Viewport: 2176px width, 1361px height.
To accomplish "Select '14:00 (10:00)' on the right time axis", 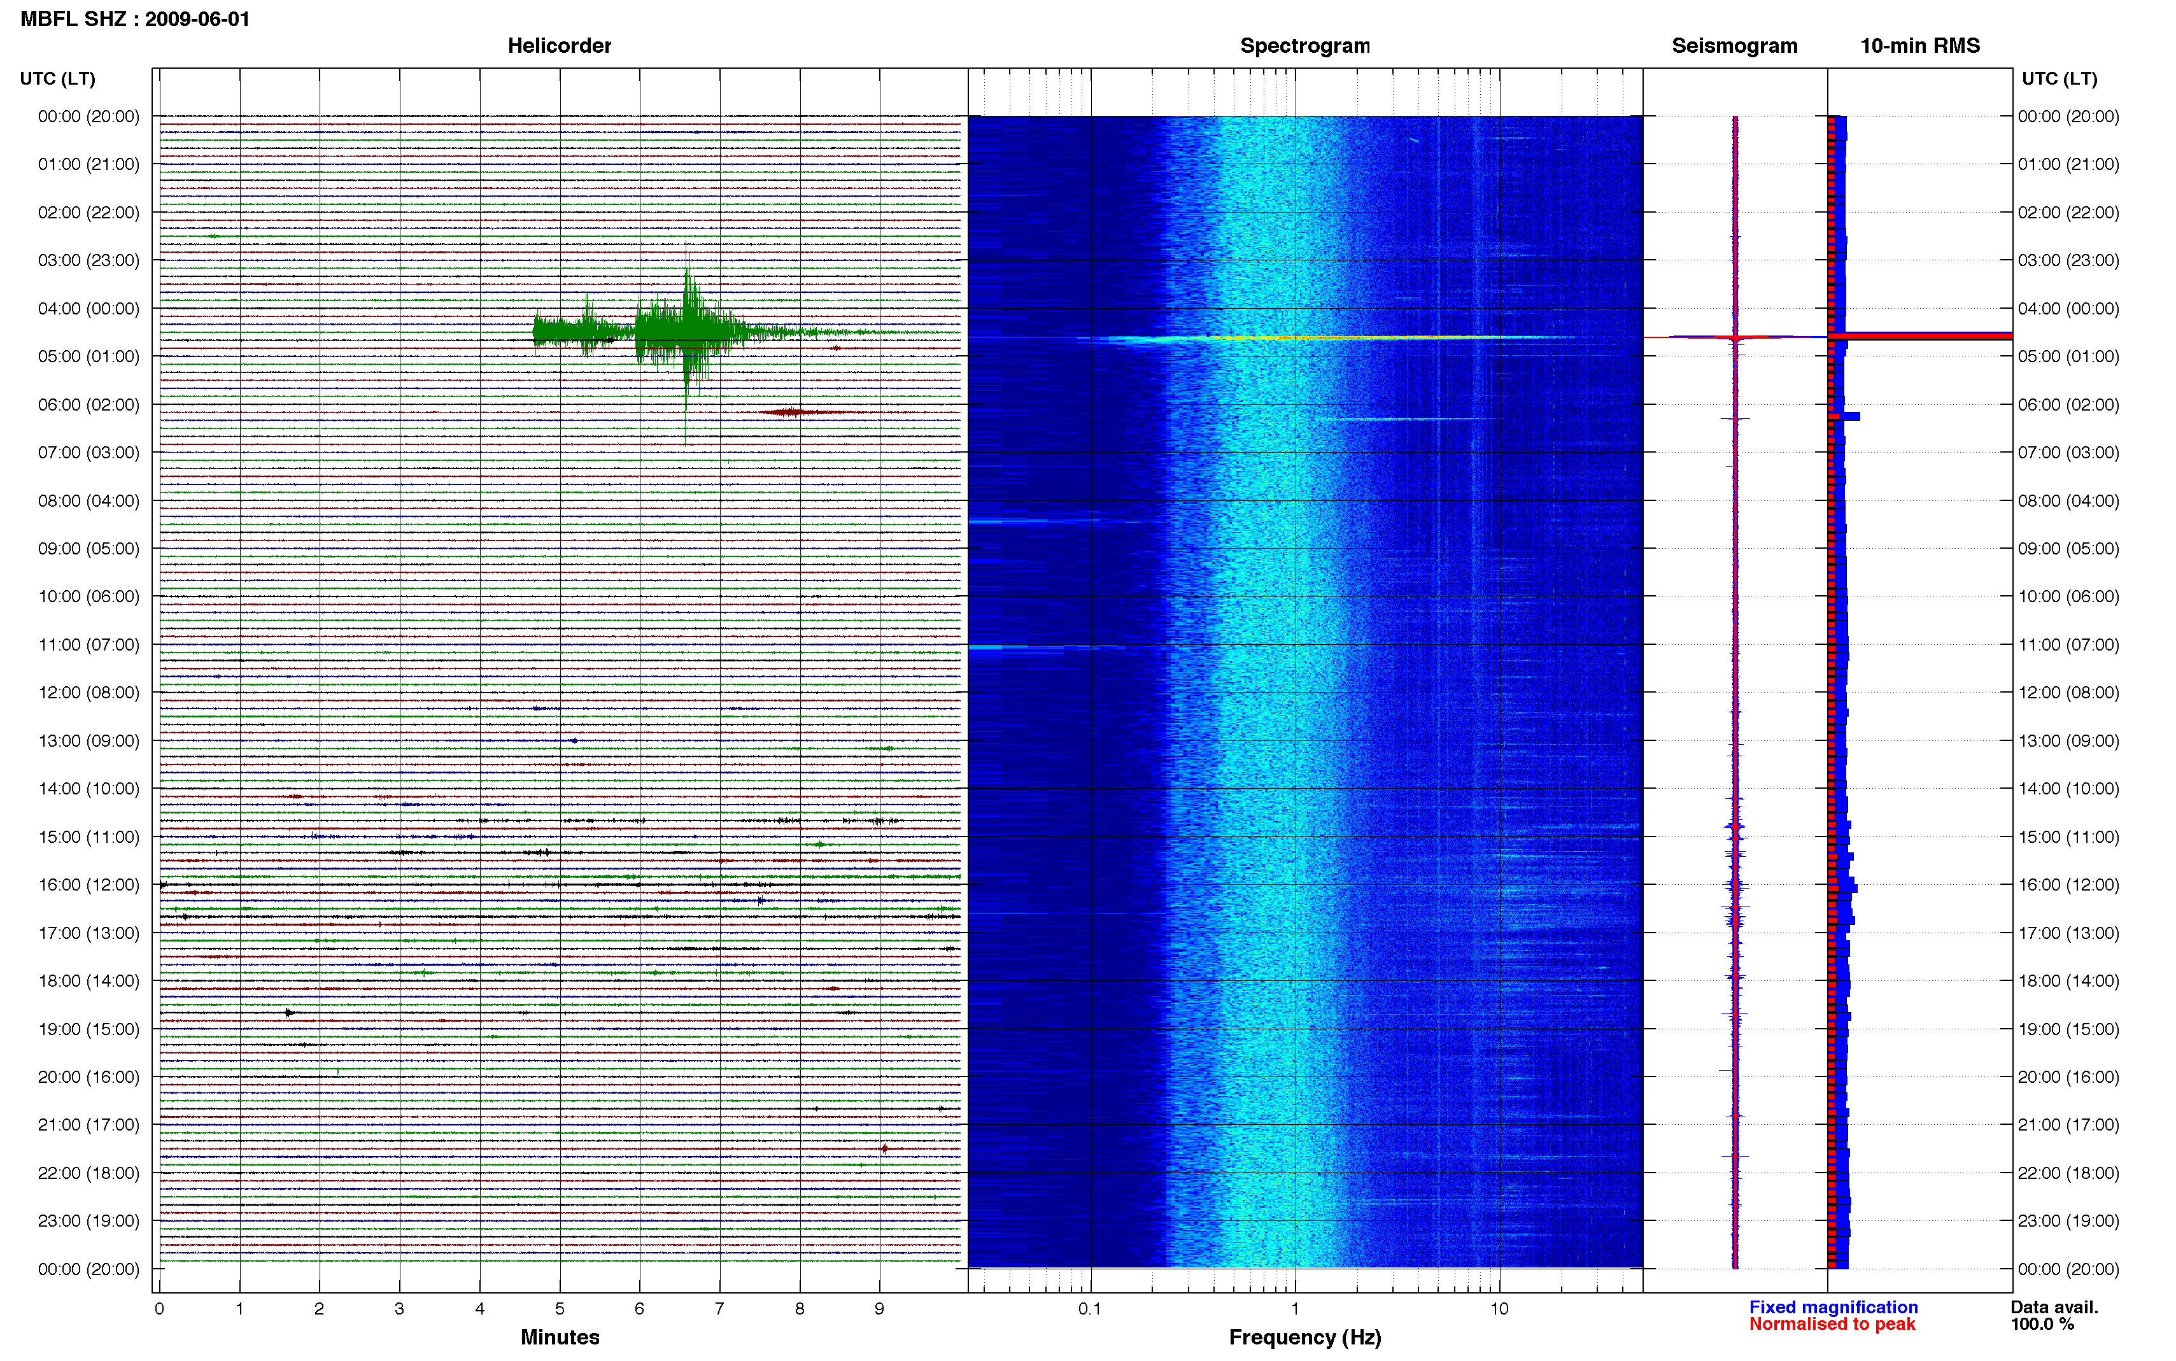I will click(x=2068, y=789).
